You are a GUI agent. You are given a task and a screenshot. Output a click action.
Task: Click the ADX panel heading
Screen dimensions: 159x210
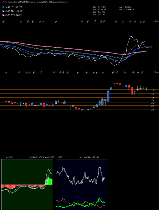point(60,157)
